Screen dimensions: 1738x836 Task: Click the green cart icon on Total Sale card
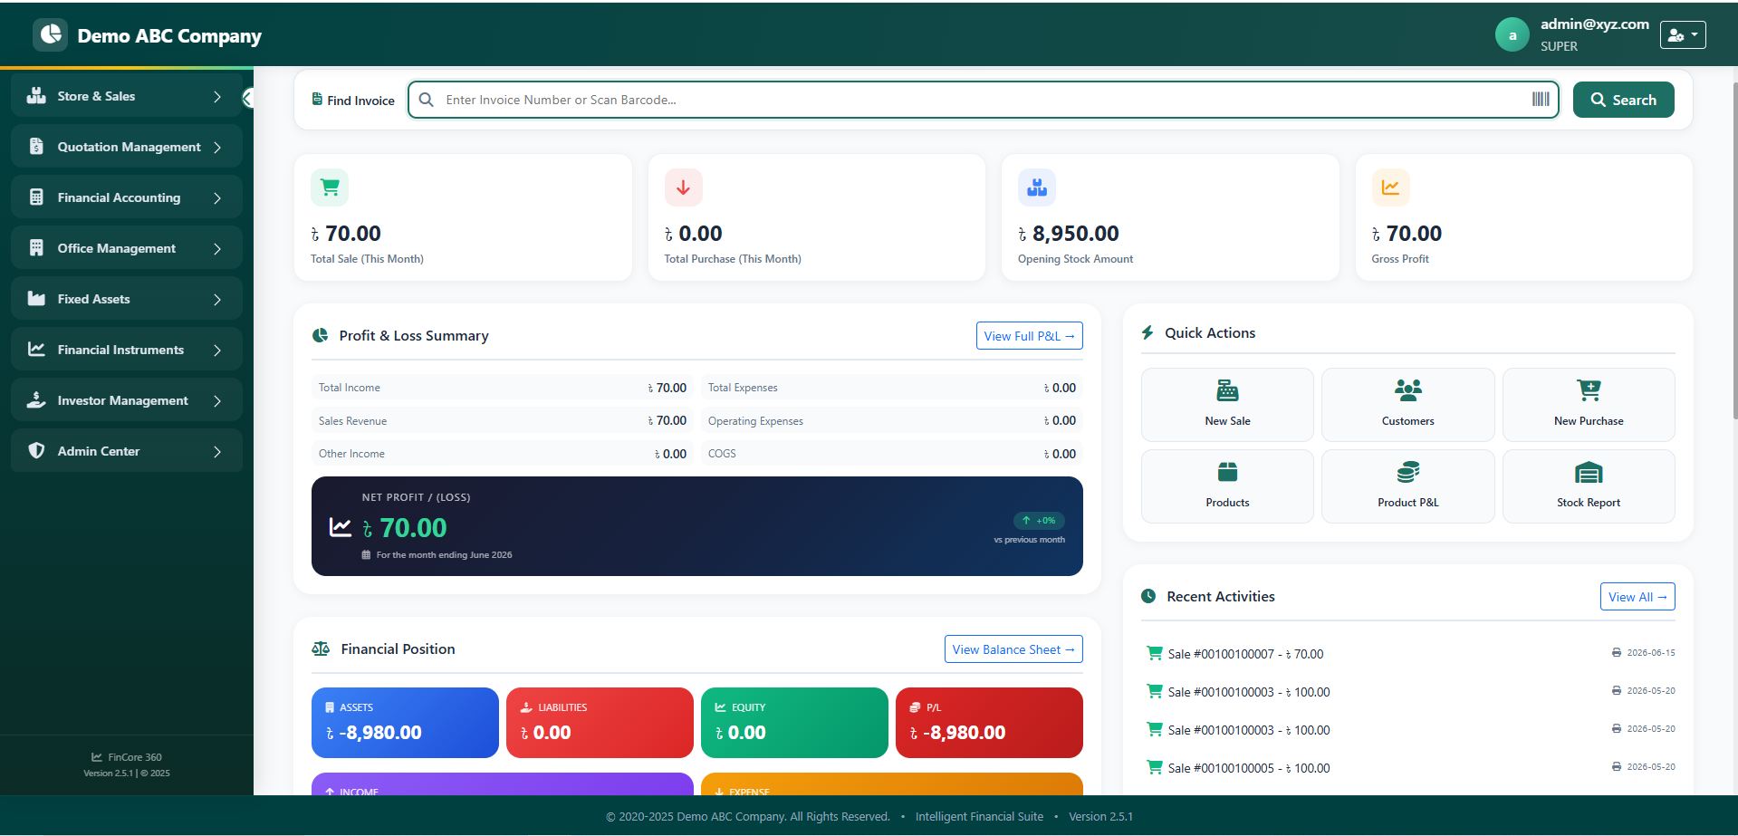(330, 187)
